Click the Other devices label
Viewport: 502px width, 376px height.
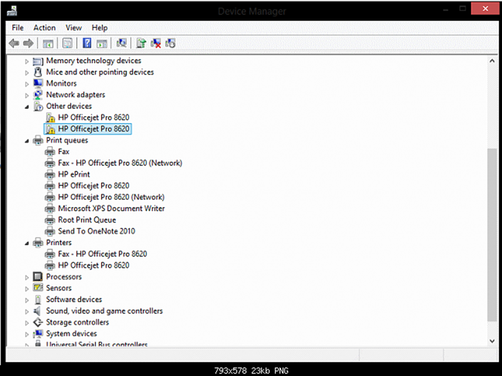coord(69,106)
